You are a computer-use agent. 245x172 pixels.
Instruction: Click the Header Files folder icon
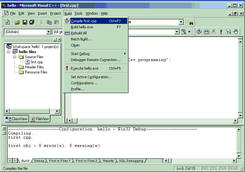click(x=21, y=67)
